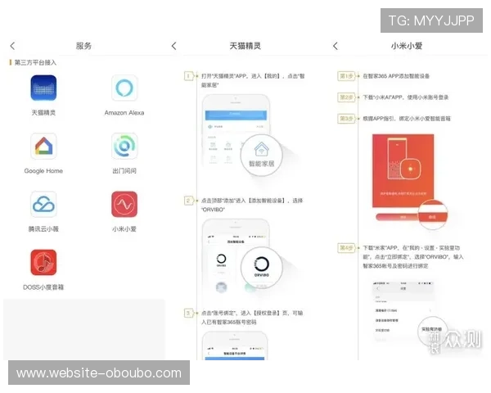Click the red Xiaomi speaker illustration
Image resolution: width=491 pixels, height=393 pixels.
point(403,170)
